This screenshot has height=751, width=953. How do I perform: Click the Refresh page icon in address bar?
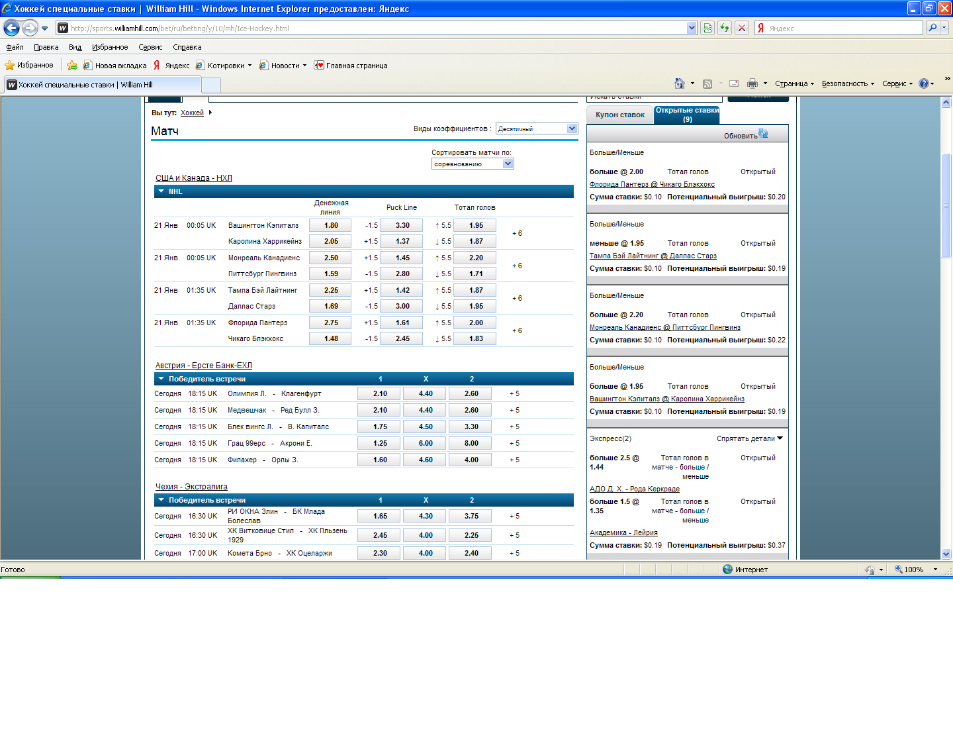[725, 28]
